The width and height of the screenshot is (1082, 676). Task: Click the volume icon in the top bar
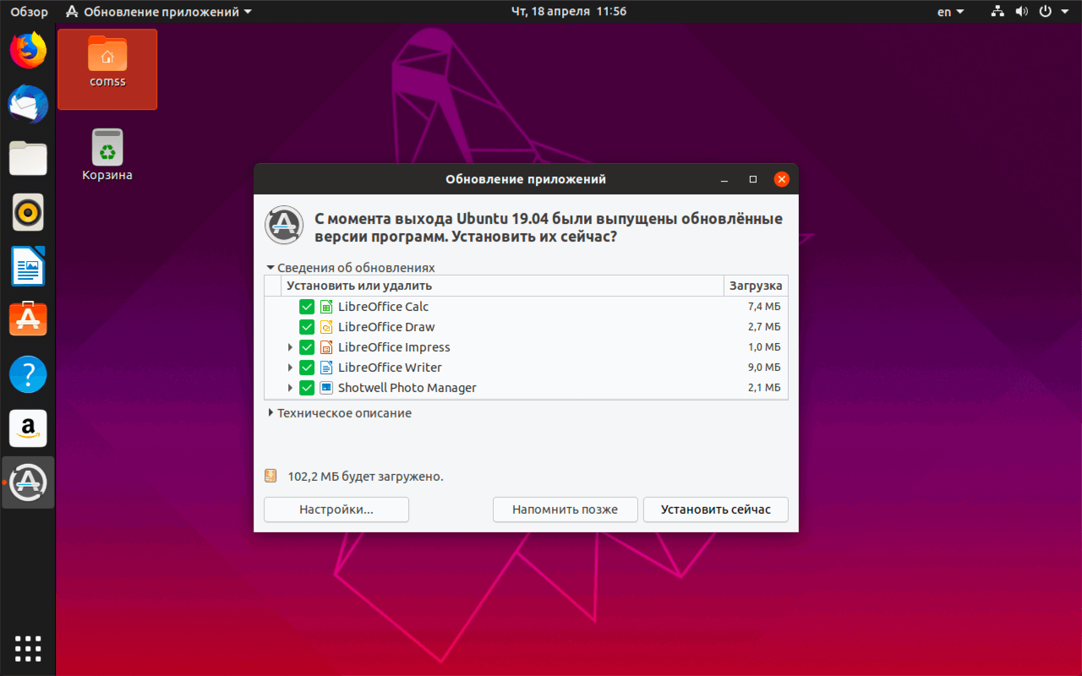(1021, 12)
